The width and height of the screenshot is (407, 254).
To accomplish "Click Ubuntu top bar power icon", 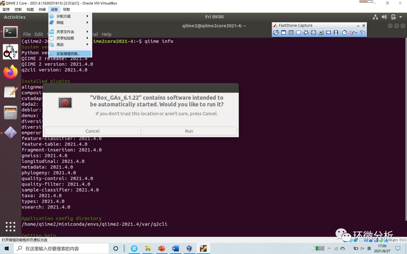I will point(393,17).
